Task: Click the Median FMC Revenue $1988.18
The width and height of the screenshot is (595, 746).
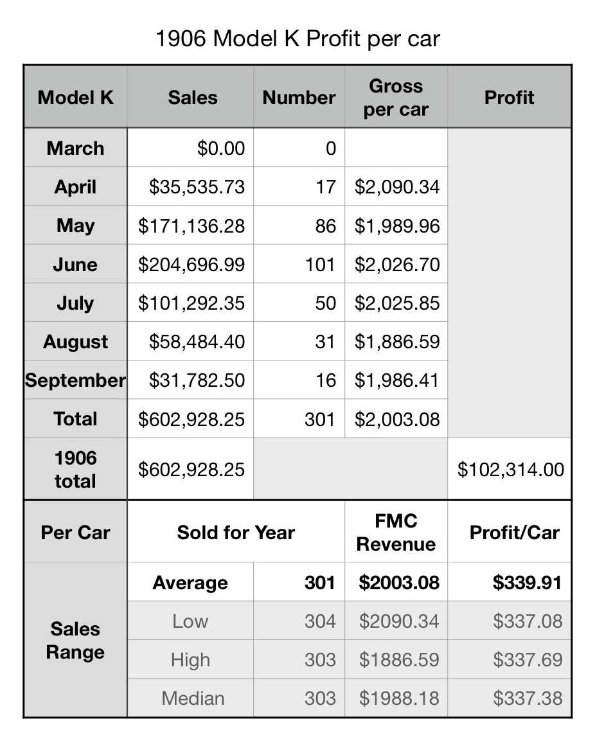Action: coord(399,698)
